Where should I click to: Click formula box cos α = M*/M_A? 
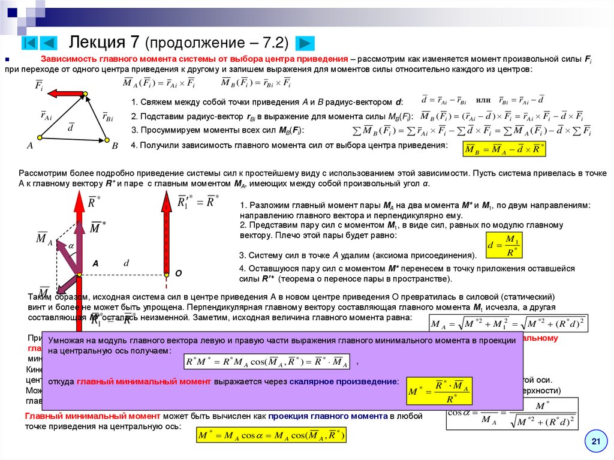512,414
